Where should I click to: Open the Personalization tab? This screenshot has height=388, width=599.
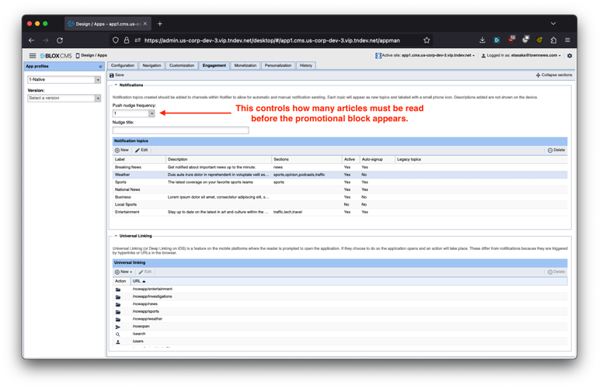(x=277, y=66)
